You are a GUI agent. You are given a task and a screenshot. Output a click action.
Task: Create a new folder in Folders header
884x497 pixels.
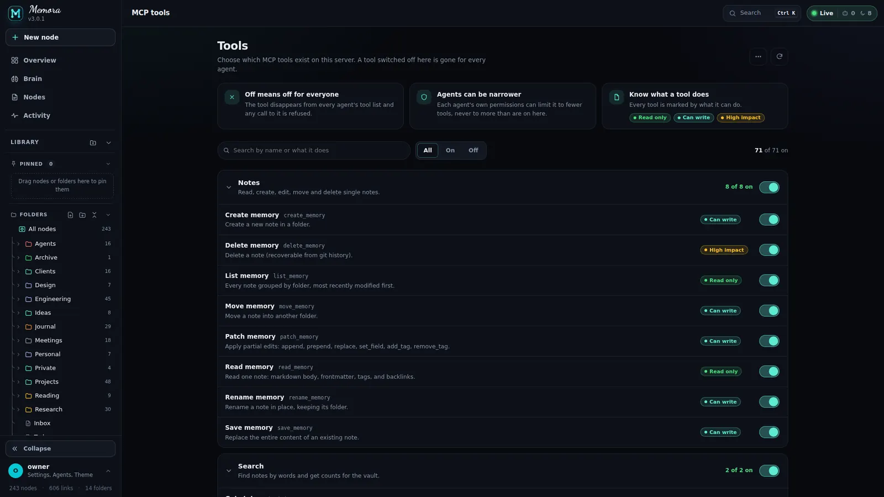click(82, 215)
